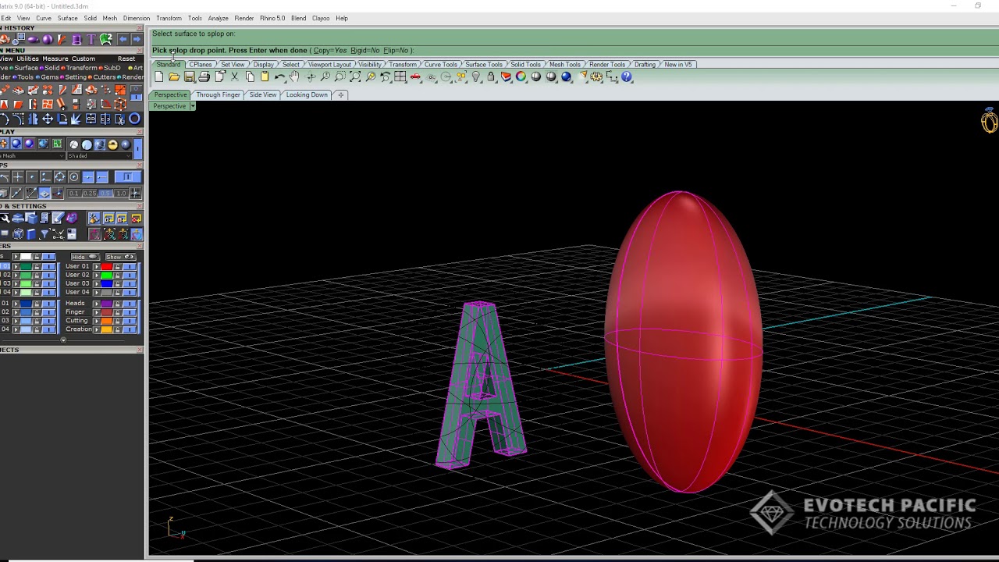The height and width of the screenshot is (562, 999).
Task: Click the Copy icon in the toolbar
Action: (250, 76)
